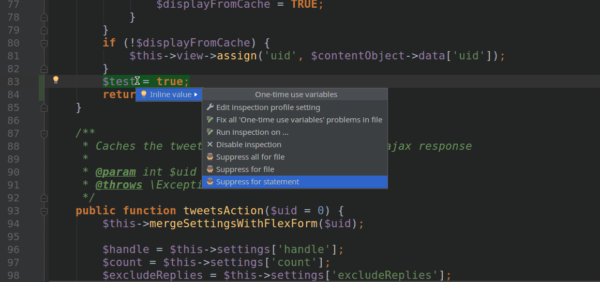Screen dimensions: 600x282
Task: Click mergeSettingsWithFlexForm on line 94
Action: point(233,224)
